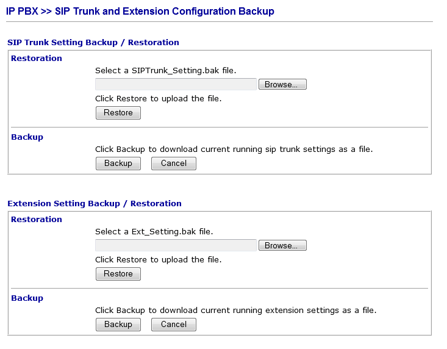Focus the SIP trunk file path field
447x349 pixels.
pos(176,84)
